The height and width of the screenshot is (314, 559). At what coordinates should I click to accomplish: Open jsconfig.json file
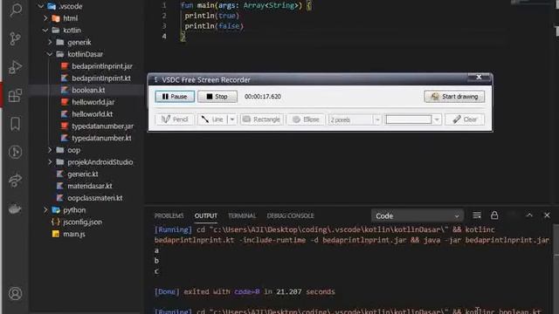pos(82,222)
